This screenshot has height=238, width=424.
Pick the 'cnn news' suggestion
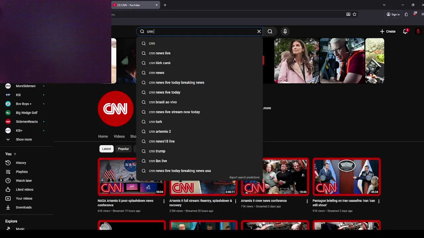click(x=199, y=73)
